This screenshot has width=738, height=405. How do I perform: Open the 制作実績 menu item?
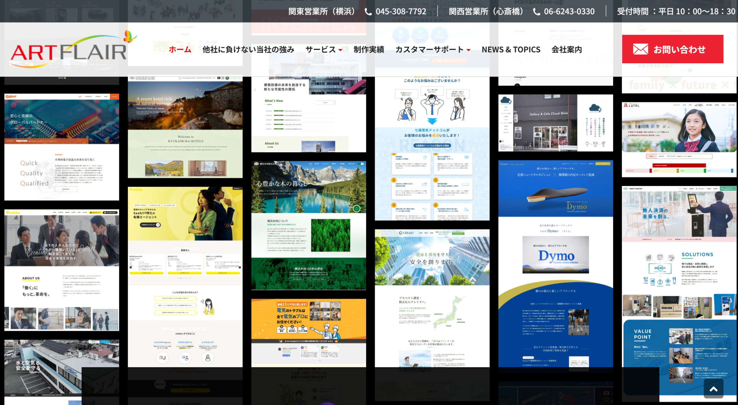369,50
